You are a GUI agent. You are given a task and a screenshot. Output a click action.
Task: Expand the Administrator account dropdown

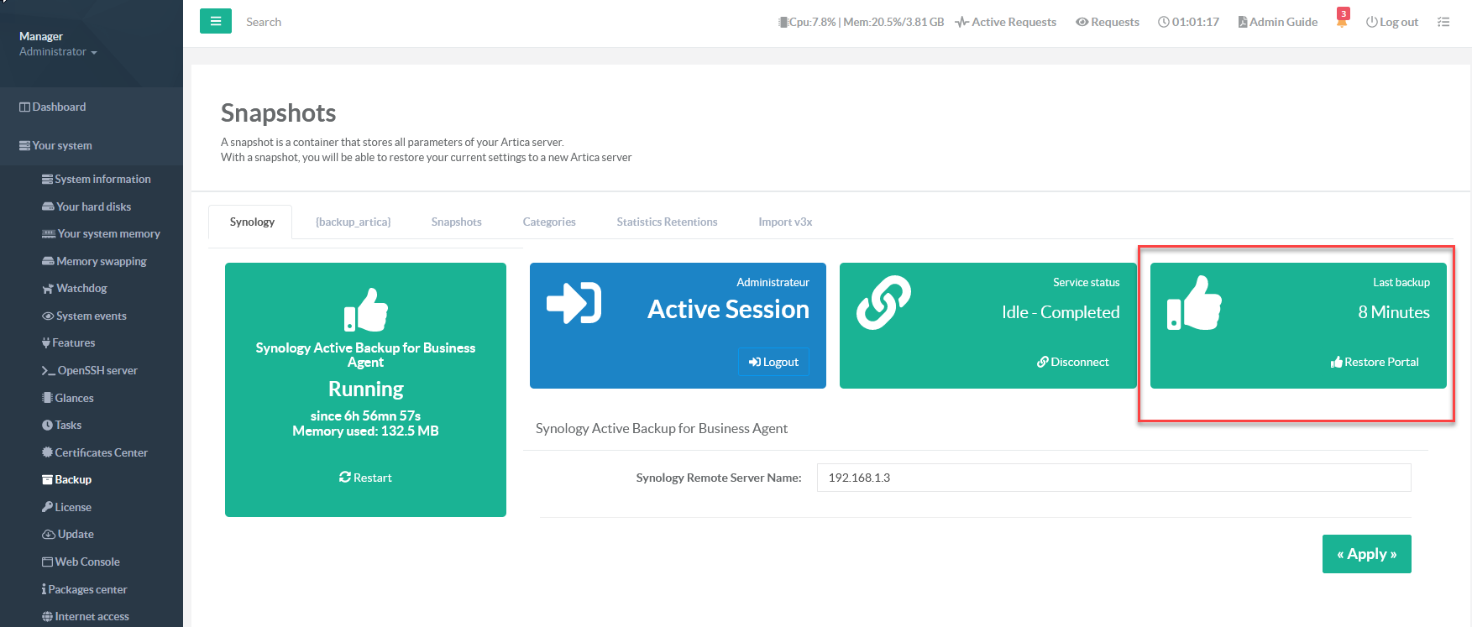[x=58, y=52]
